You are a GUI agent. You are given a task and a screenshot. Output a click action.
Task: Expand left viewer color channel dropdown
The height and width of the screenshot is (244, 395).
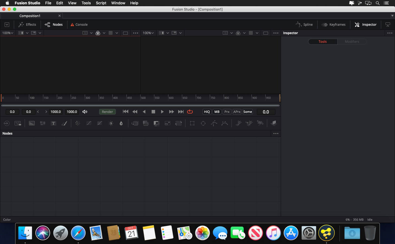coord(104,33)
